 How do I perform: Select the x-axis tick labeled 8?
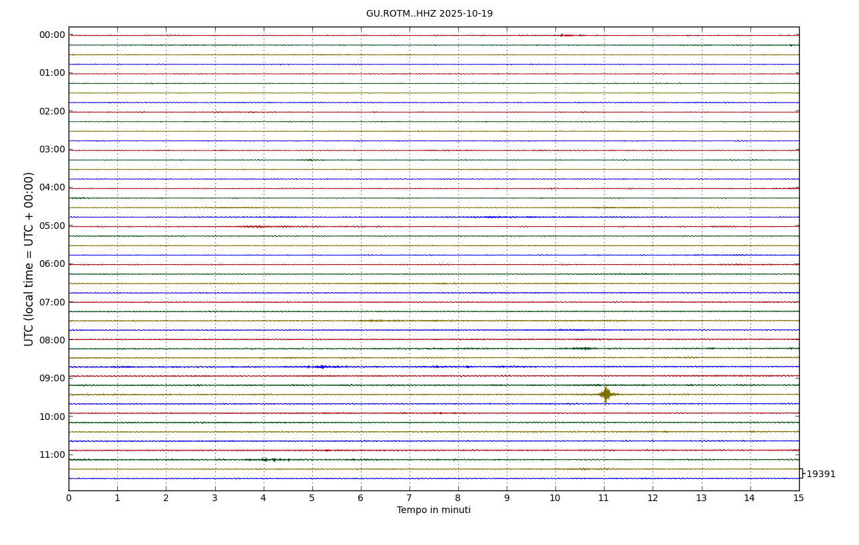click(458, 498)
